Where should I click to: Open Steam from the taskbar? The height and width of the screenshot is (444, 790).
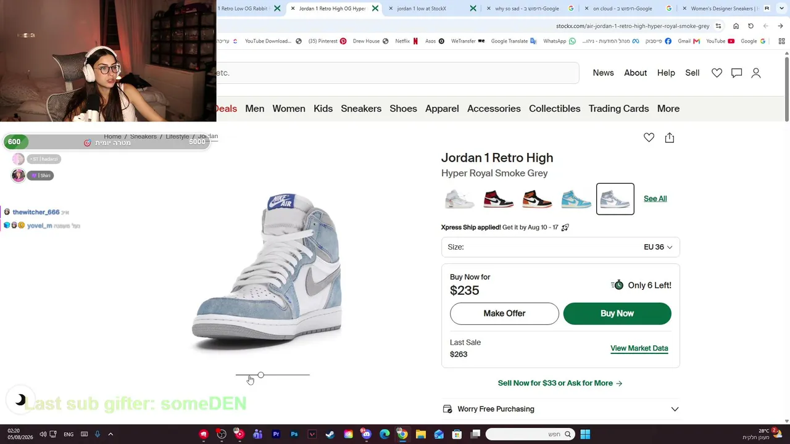pyautogui.click(x=330, y=434)
